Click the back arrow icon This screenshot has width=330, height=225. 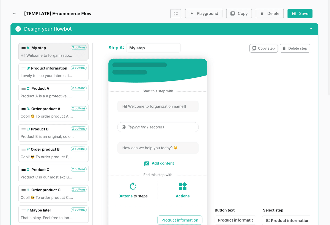[x=14, y=14]
